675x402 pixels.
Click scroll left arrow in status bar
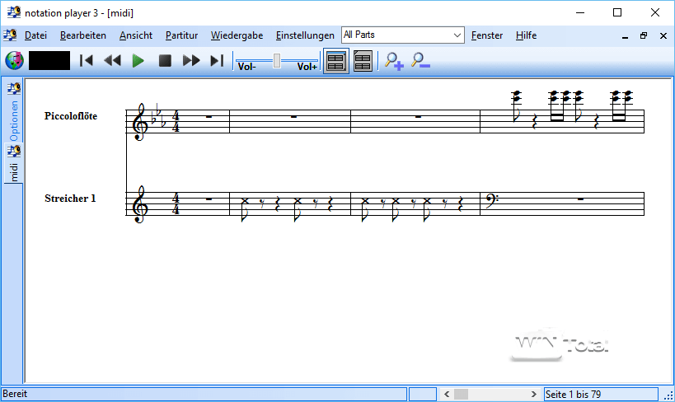click(447, 395)
